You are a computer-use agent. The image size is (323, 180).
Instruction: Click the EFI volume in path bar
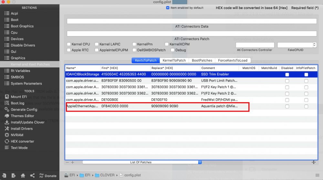tap(70, 175)
